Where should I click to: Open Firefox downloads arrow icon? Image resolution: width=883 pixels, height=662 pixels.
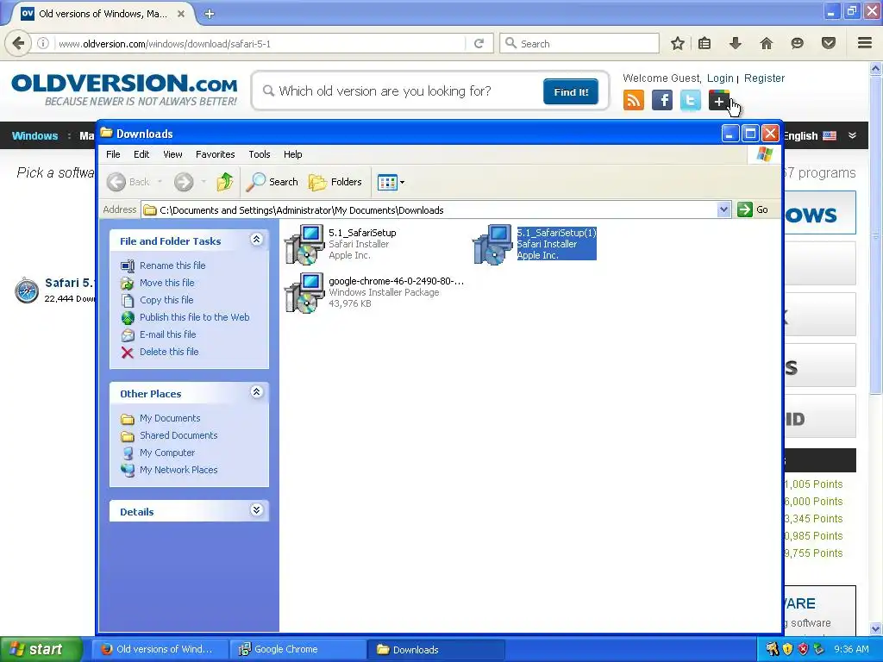(735, 43)
